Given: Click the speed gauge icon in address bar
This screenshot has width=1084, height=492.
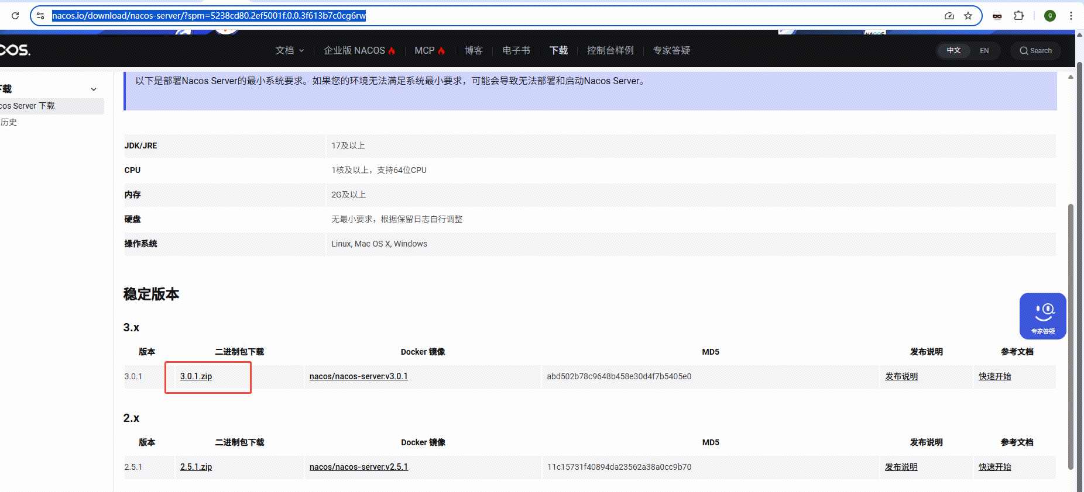Looking at the screenshot, I should pyautogui.click(x=949, y=16).
